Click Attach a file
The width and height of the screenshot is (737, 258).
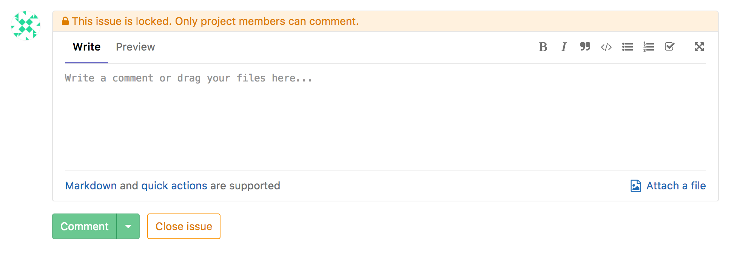tap(676, 186)
